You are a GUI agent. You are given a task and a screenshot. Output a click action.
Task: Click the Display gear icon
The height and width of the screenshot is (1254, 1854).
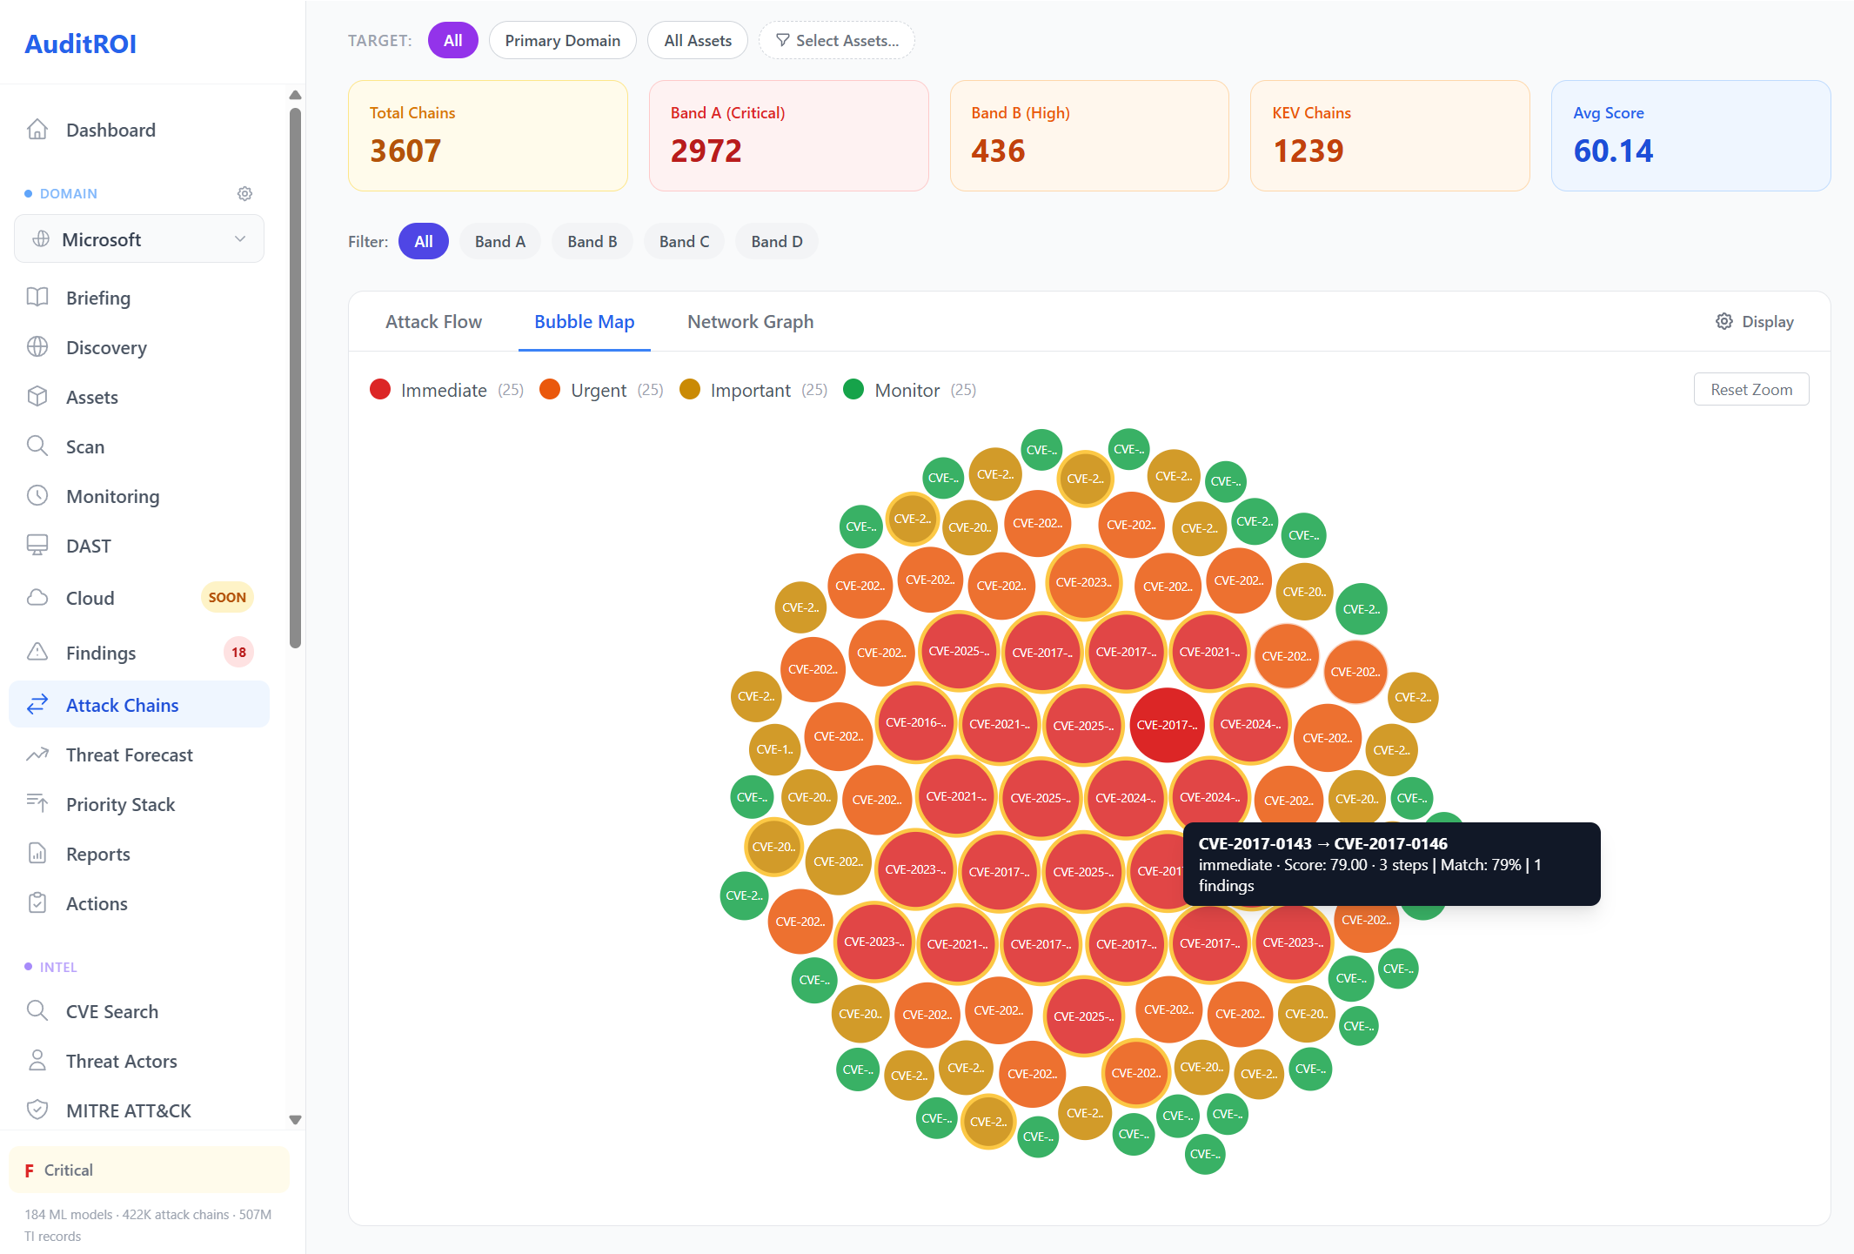(1723, 322)
